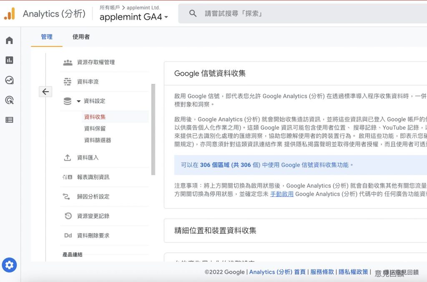
Task: Click the search magnifier icon
Action: [193, 13]
